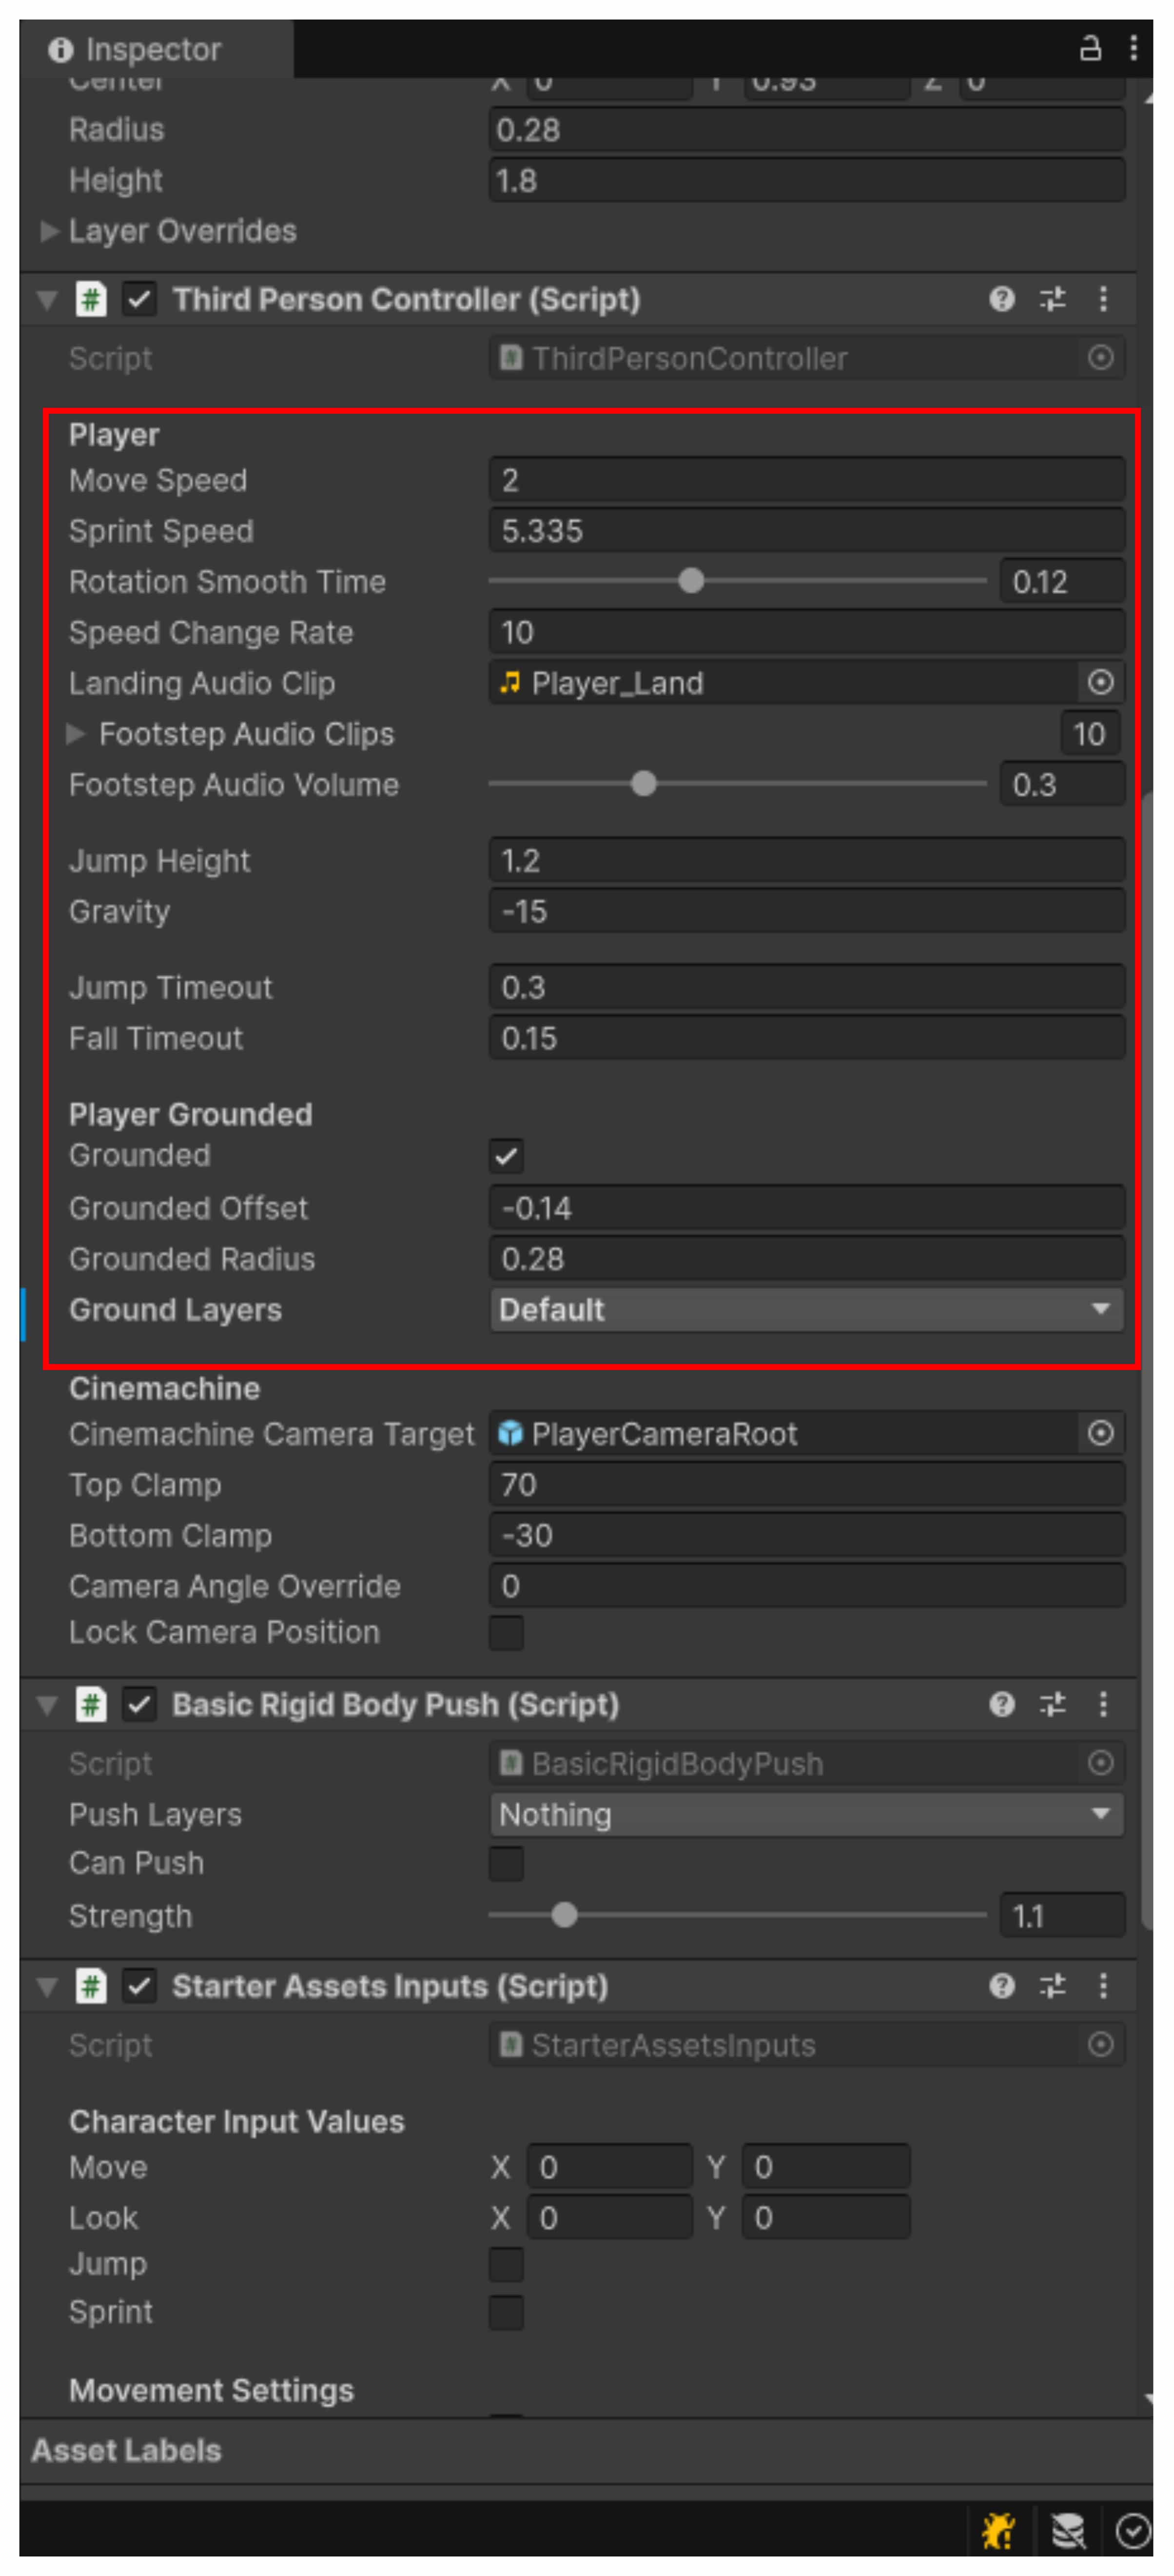The image size is (1174, 2576).
Task: Toggle the Grounded checkbox
Action: (x=507, y=1156)
